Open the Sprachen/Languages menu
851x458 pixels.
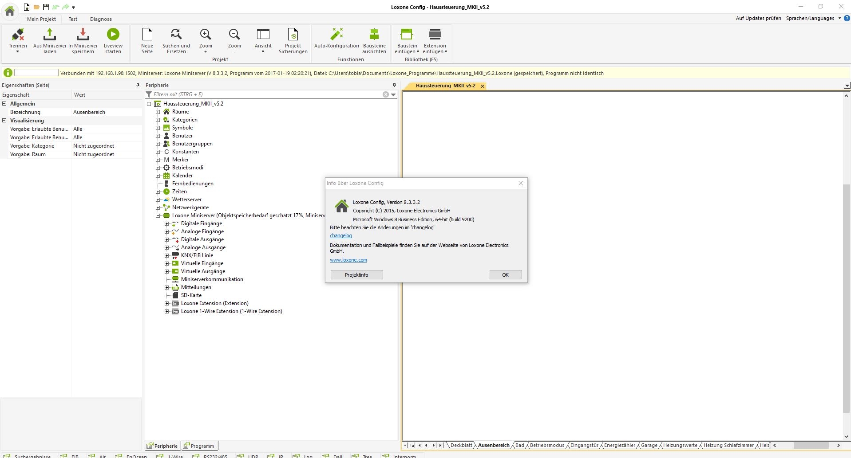813,18
